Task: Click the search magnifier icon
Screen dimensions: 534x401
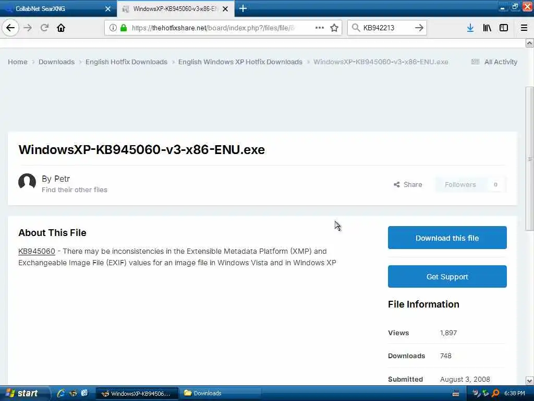Action: coord(356,28)
